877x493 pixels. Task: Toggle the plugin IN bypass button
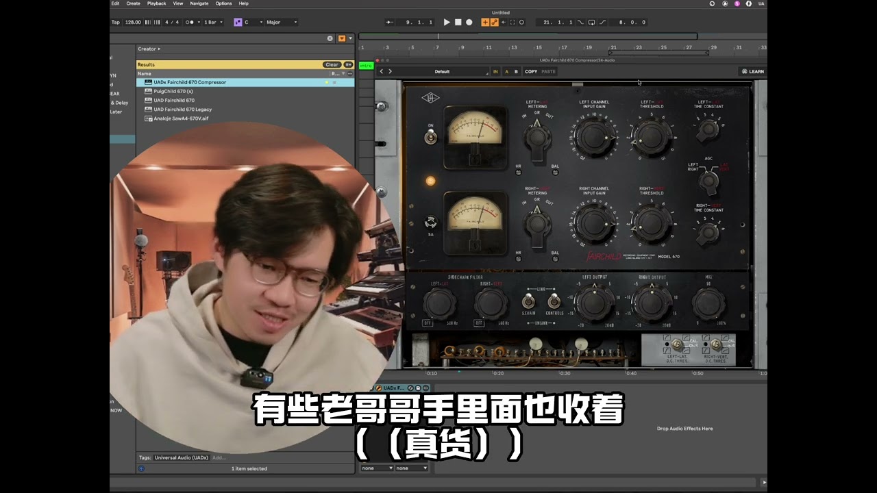coord(495,71)
